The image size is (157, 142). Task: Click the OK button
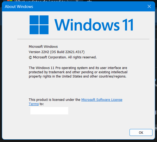pyautogui.click(x=141, y=132)
